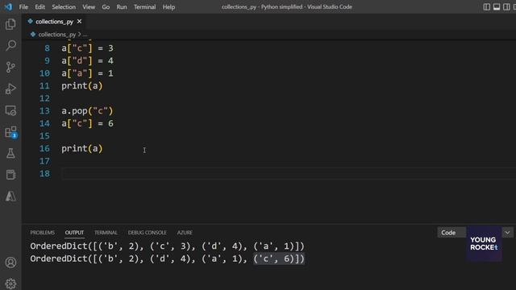This screenshot has height=290, width=516.
Task: Click the chevron at panel's right edge
Action: coord(507,233)
